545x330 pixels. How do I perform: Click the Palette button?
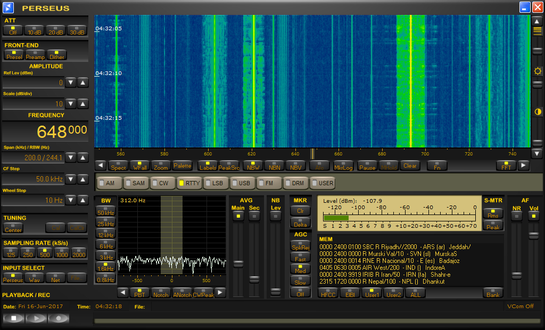tap(182, 166)
